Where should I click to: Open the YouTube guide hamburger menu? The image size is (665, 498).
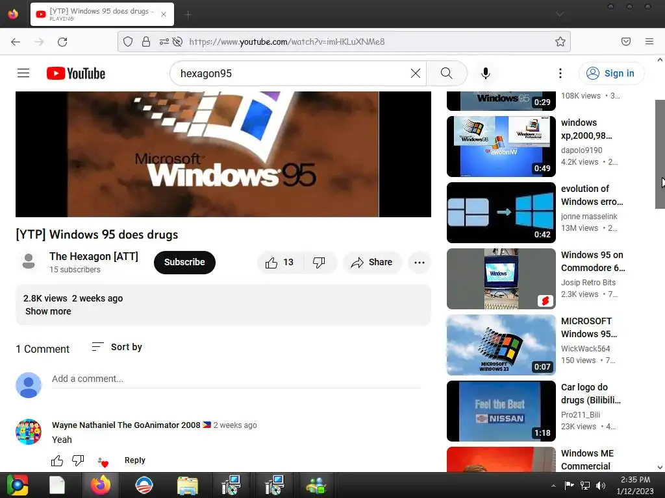tap(23, 73)
